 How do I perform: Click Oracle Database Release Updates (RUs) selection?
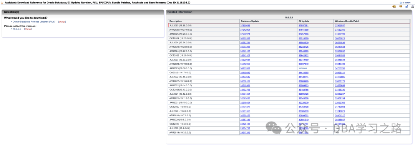pyautogui.click(x=34, y=21)
